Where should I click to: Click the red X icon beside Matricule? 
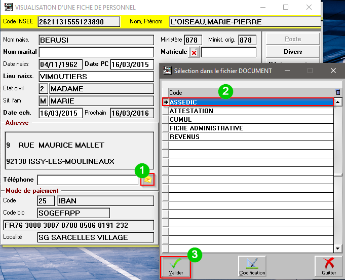pyautogui.click(x=194, y=52)
